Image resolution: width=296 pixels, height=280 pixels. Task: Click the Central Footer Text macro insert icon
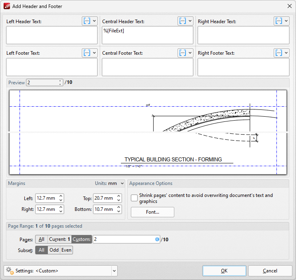183,53
